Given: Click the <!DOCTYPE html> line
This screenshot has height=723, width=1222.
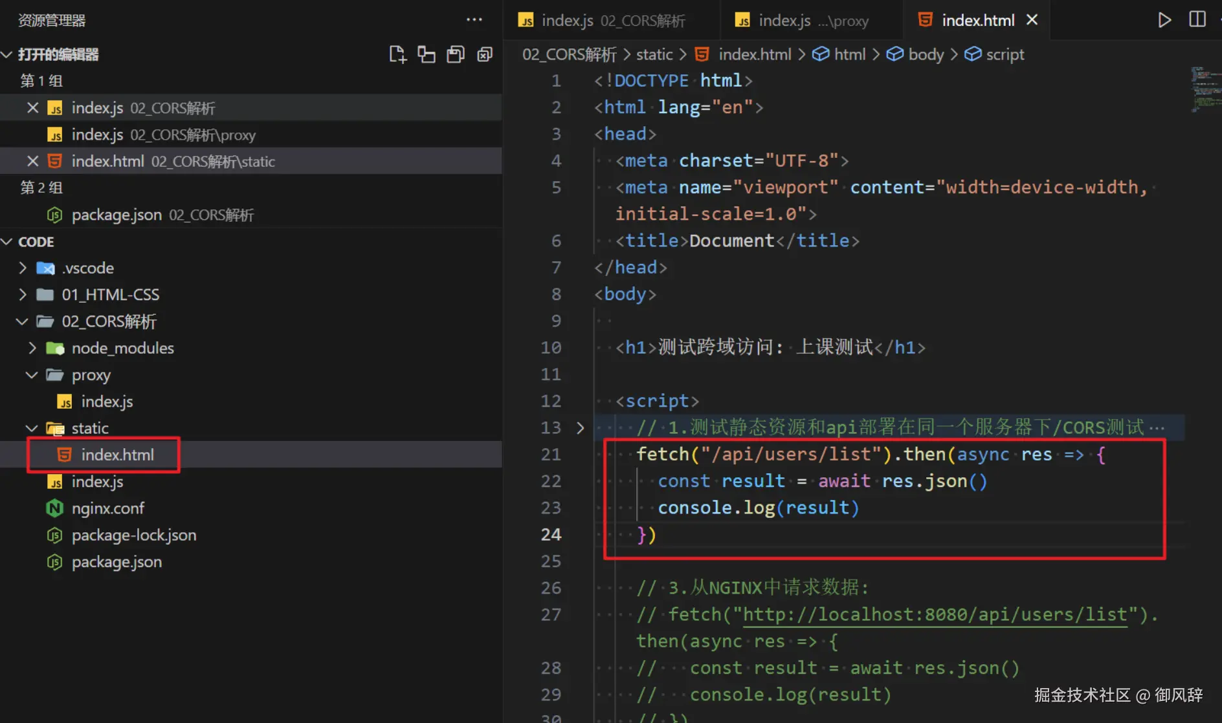Looking at the screenshot, I should click(x=673, y=81).
